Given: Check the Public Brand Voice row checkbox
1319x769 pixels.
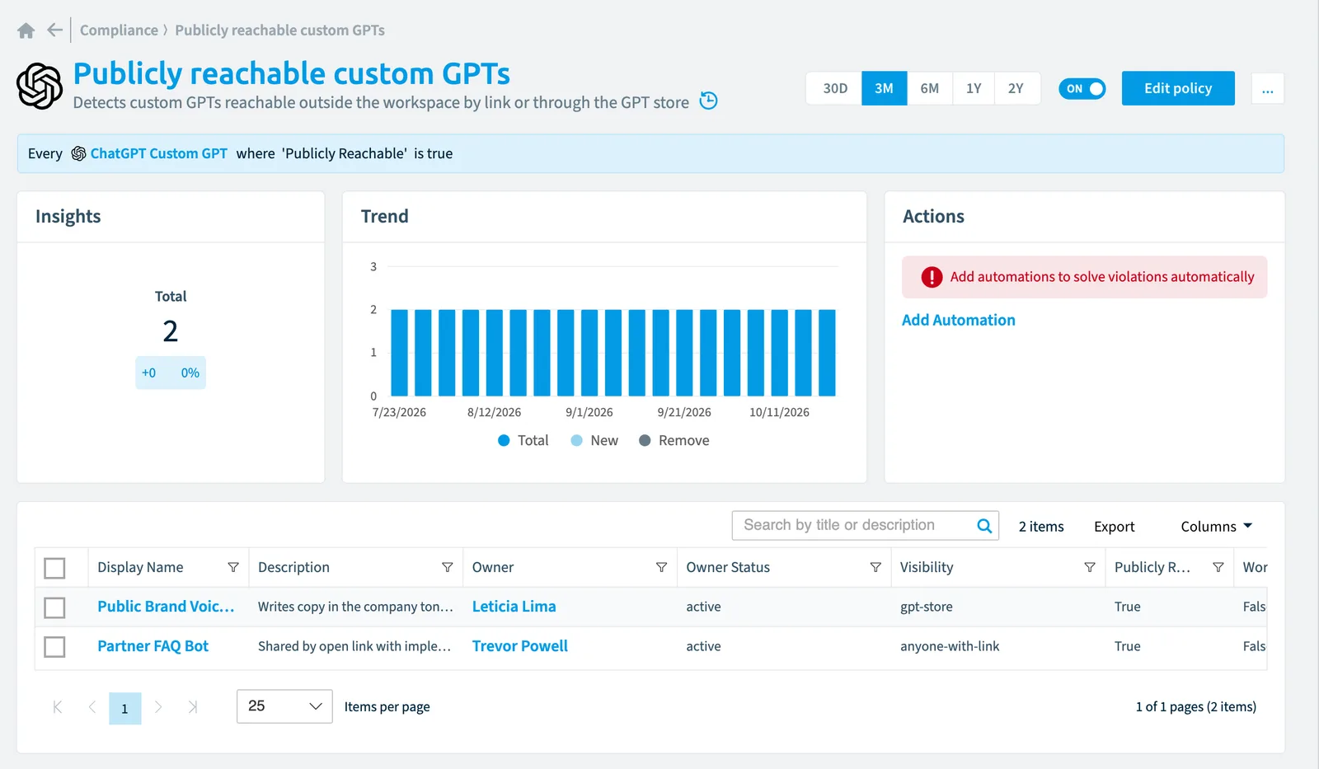Looking at the screenshot, I should [x=54, y=607].
